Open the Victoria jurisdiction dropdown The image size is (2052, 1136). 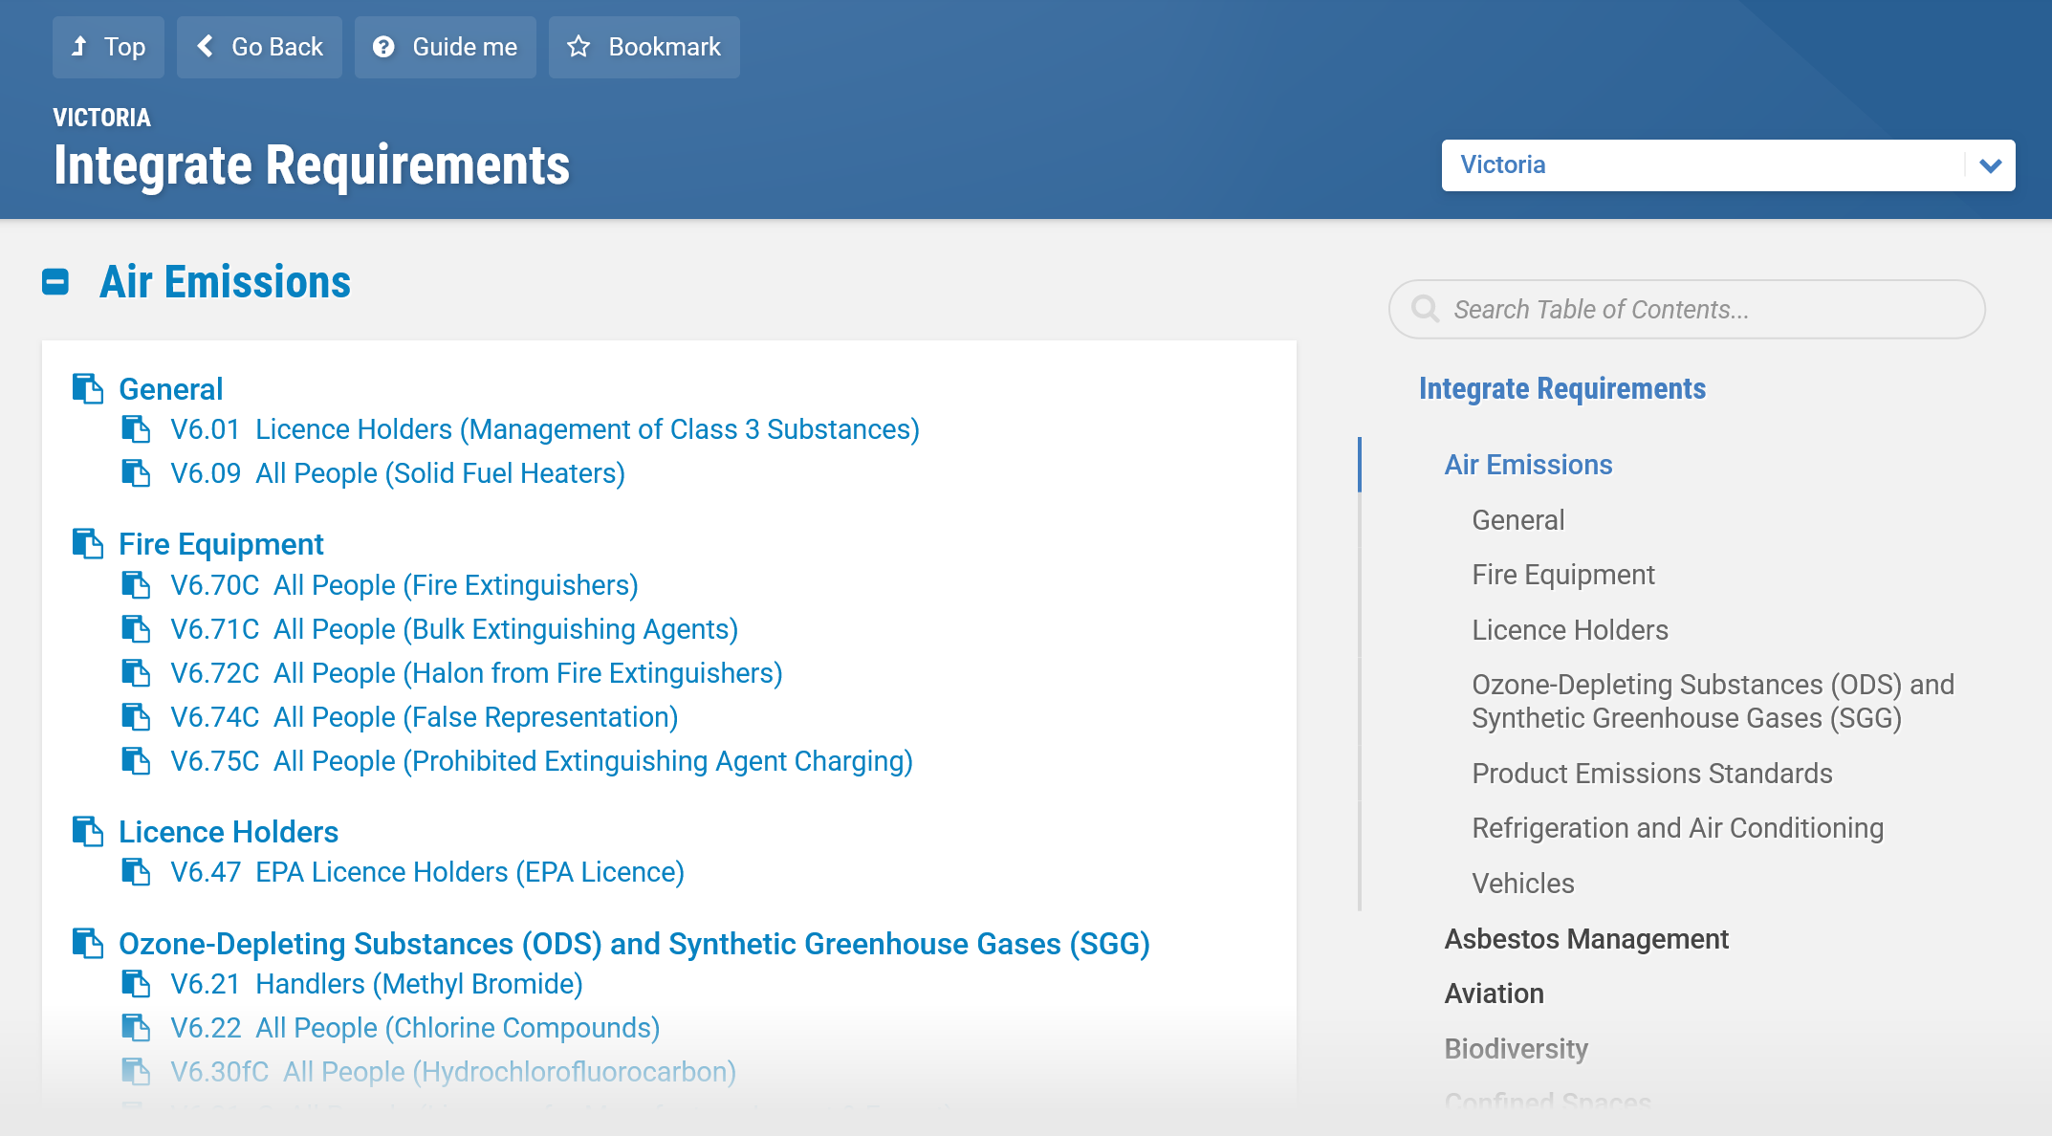tap(1728, 165)
